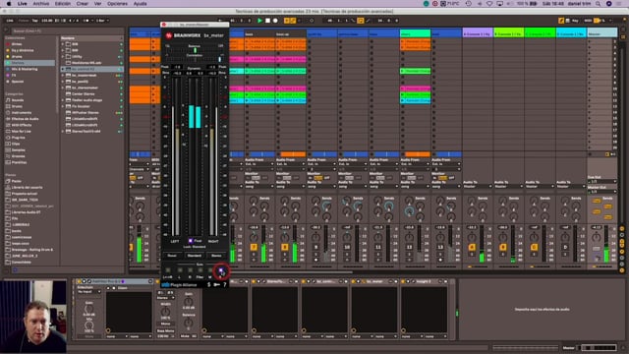Open Librería del usuario place
The width and height of the screenshot is (629, 354).
(x=27, y=188)
